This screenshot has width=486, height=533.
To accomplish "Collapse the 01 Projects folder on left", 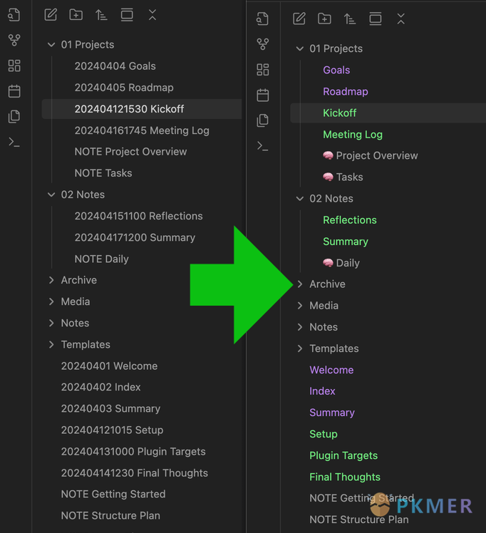I will coord(51,44).
